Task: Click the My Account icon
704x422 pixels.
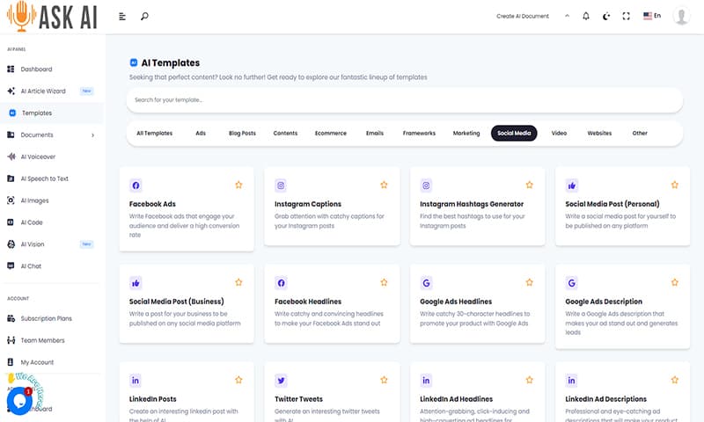Action: [11, 362]
